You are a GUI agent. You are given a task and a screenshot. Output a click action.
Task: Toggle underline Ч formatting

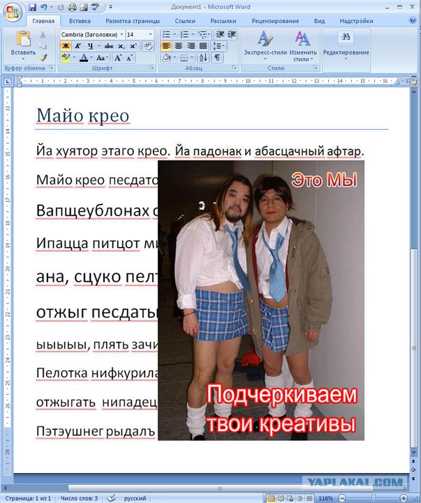[x=90, y=46]
